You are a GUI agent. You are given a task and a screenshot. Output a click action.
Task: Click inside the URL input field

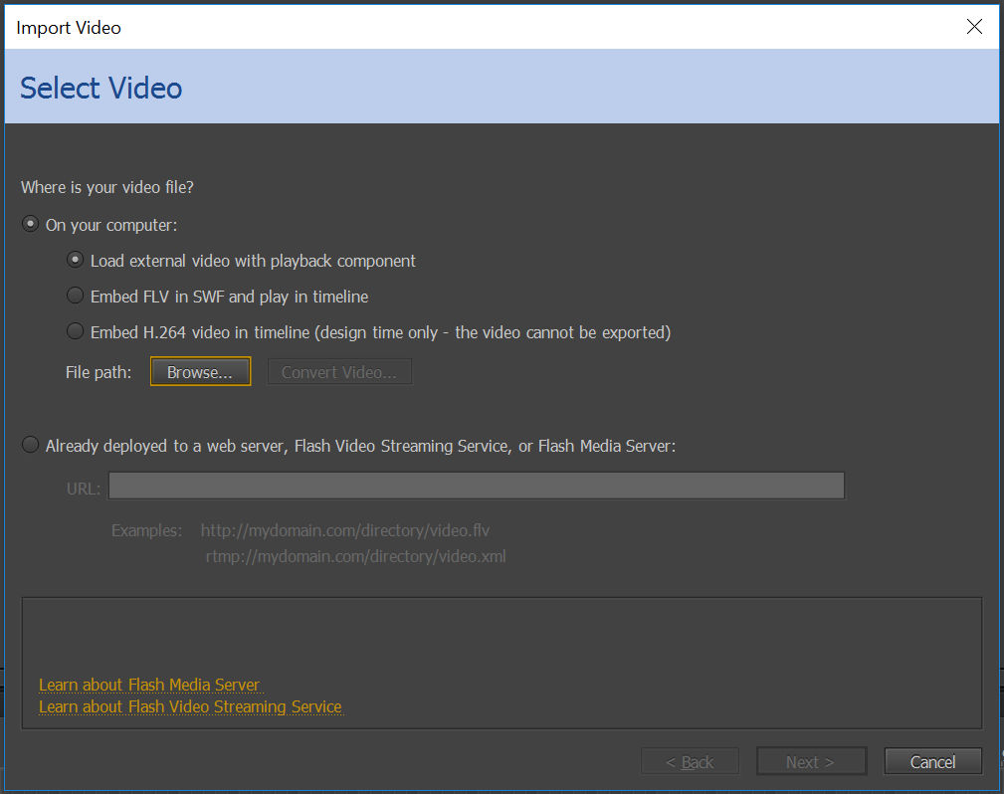click(x=477, y=486)
